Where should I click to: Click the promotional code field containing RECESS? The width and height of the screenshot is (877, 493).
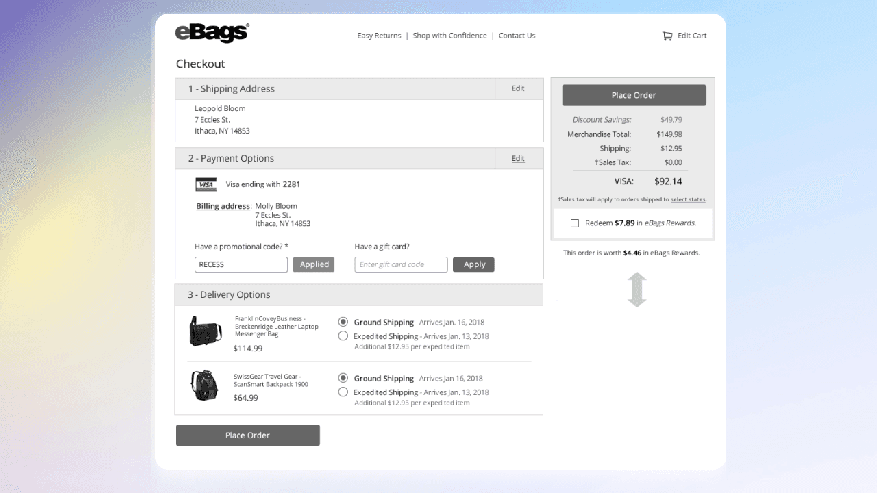click(241, 264)
